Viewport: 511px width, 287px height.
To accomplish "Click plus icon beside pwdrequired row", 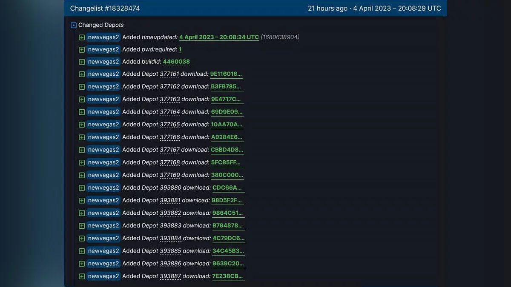I will pos(82,50).
